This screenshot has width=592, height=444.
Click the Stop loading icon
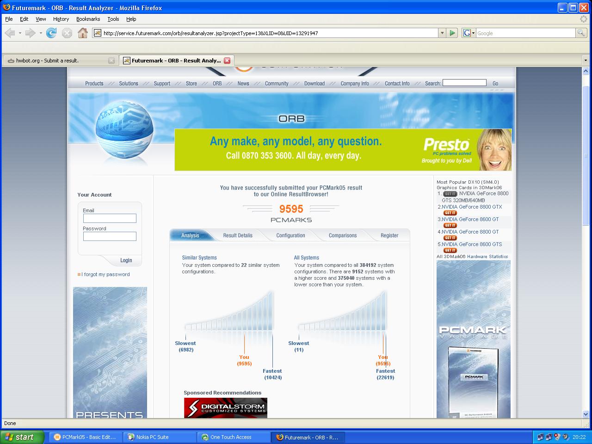click(67, 33)
